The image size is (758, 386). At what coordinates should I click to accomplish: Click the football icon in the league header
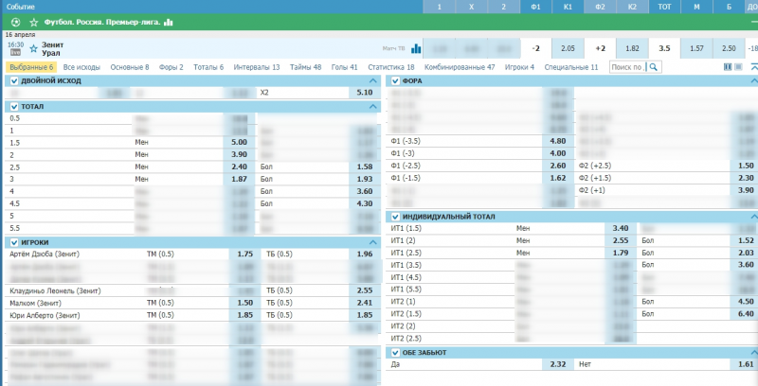(x=14, y=21)
